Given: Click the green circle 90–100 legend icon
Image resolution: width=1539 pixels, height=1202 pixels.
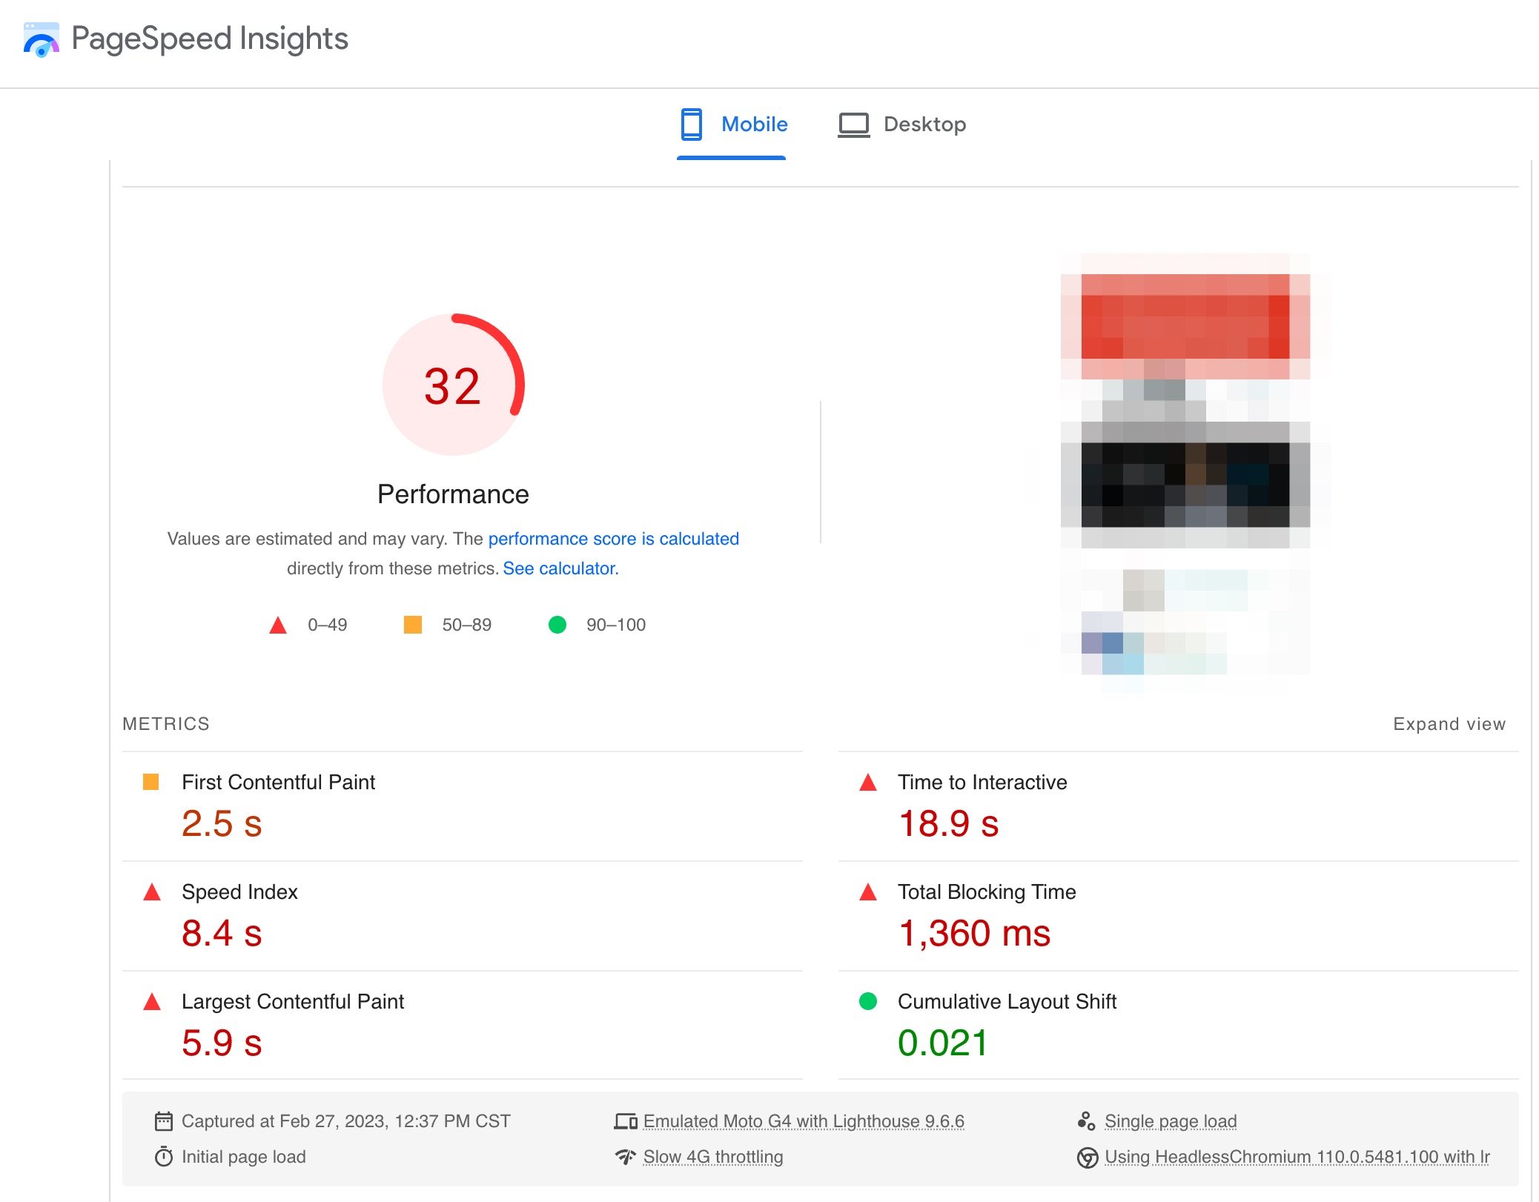Looking at the screenshot, I should pyautogui.click(x=557, y=625).
